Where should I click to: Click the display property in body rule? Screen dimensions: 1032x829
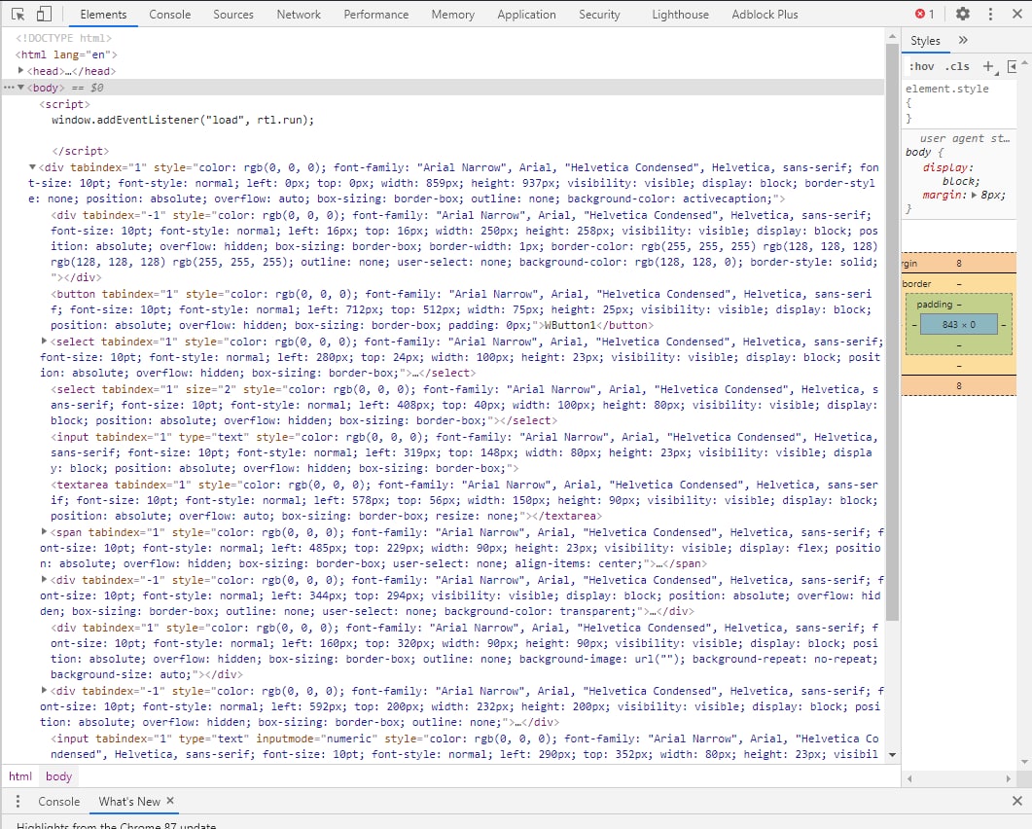945,167
